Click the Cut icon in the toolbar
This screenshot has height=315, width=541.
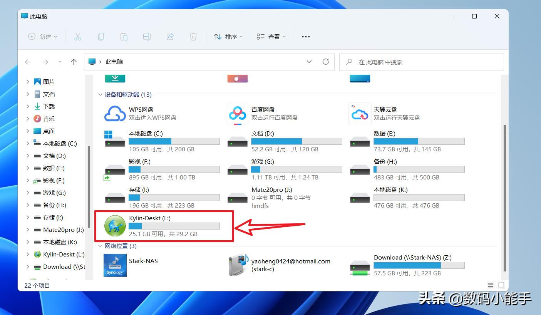(78, 36)
